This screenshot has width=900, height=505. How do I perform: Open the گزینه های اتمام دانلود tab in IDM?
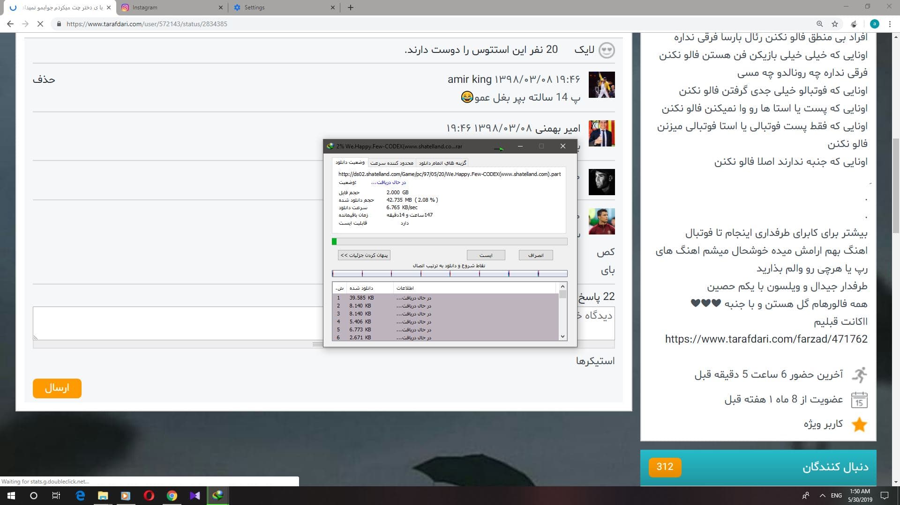point(442,163)
